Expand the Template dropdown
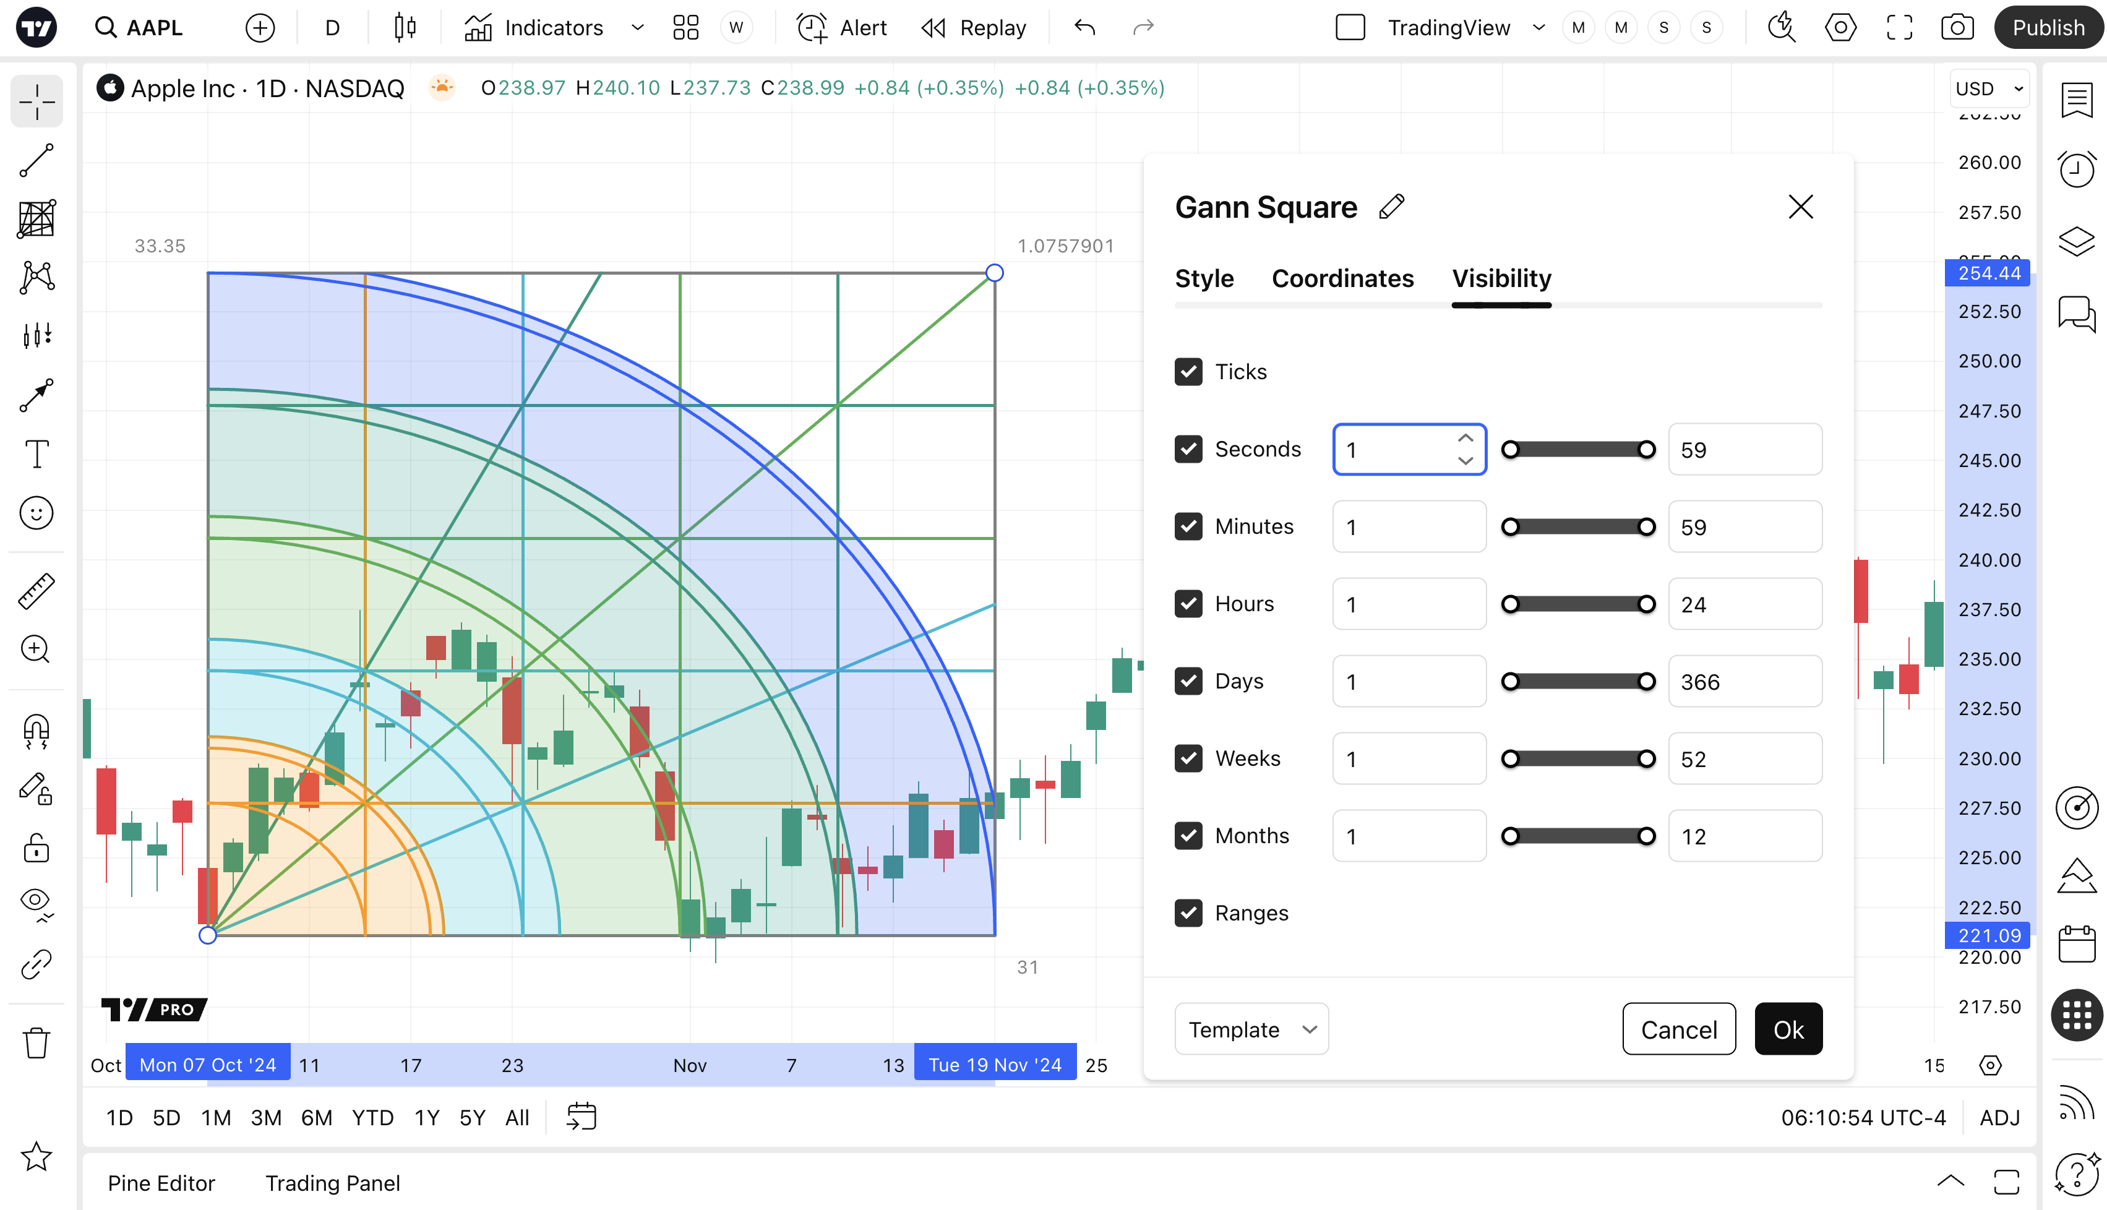Image resolution: width=2107 pixels, height=1210 pixels. (x=1251, y=1029)
